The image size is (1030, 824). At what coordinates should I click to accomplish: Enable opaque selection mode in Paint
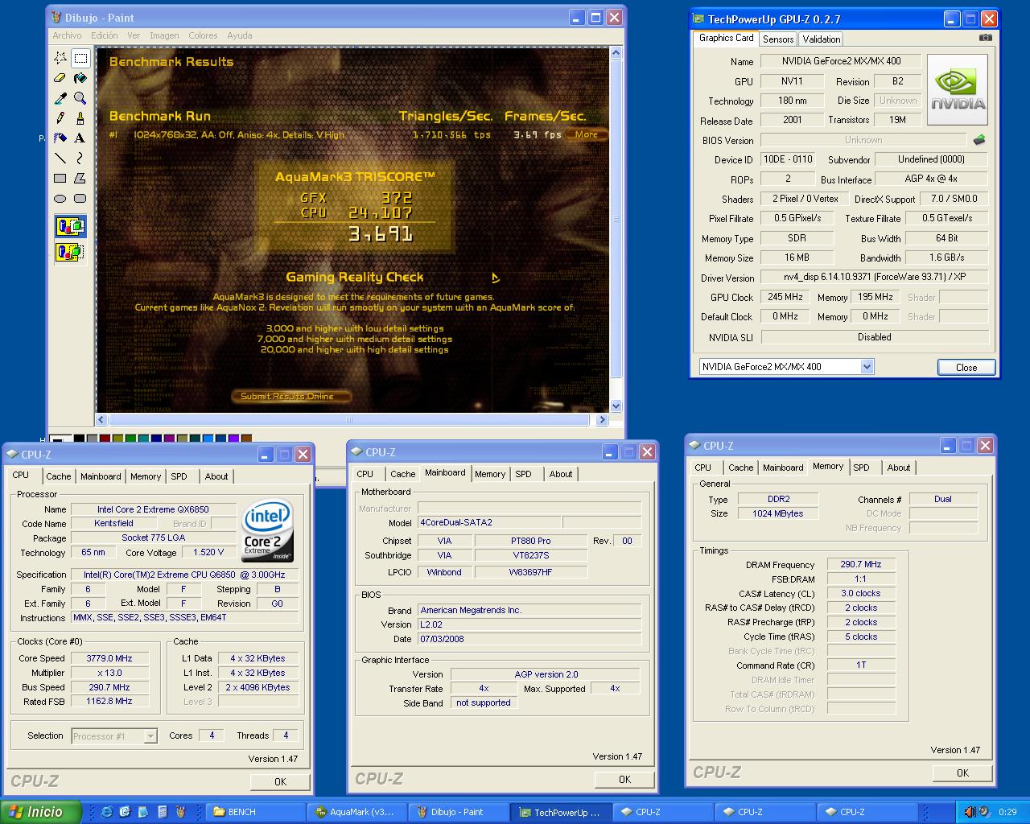coord(70,227)
